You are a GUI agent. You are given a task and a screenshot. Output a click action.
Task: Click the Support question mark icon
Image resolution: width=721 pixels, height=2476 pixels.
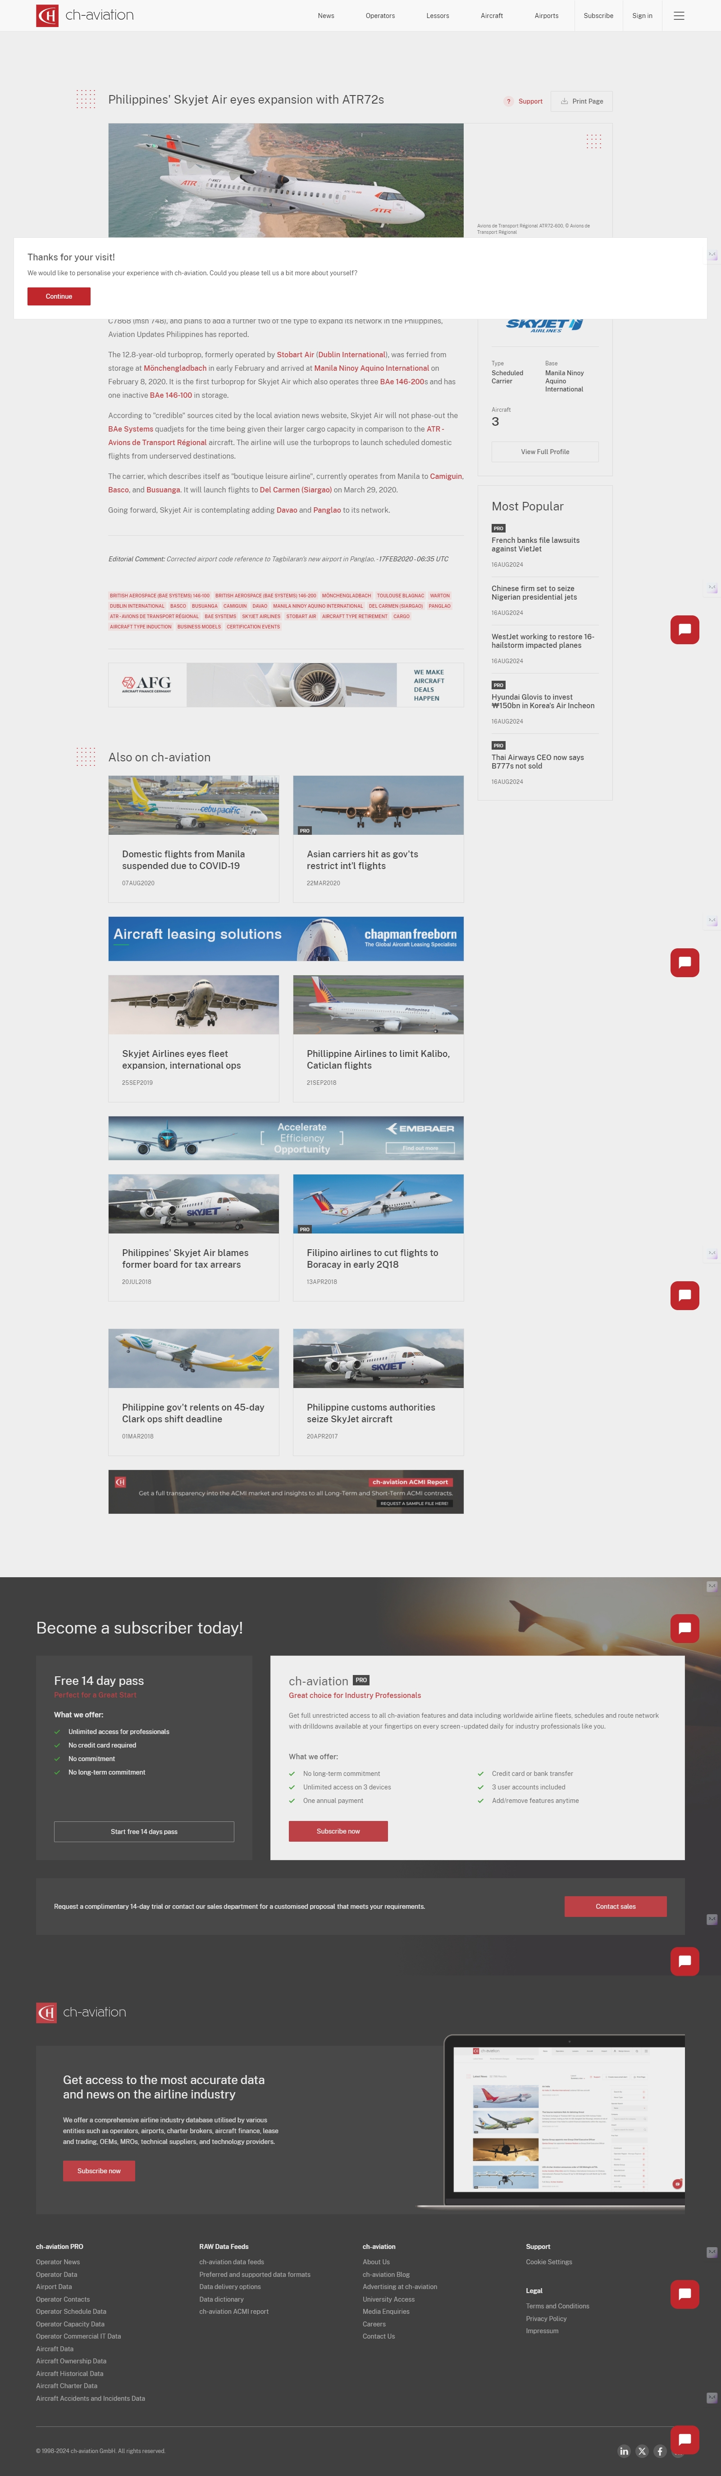509,101
